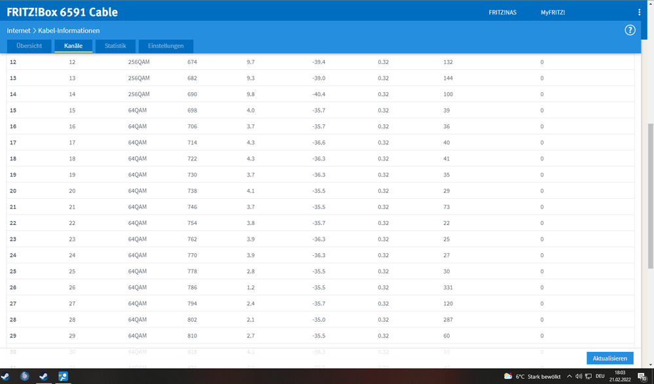
Task: Click the value 132 in channel 12 row
Action: click(x=448, y=62)
